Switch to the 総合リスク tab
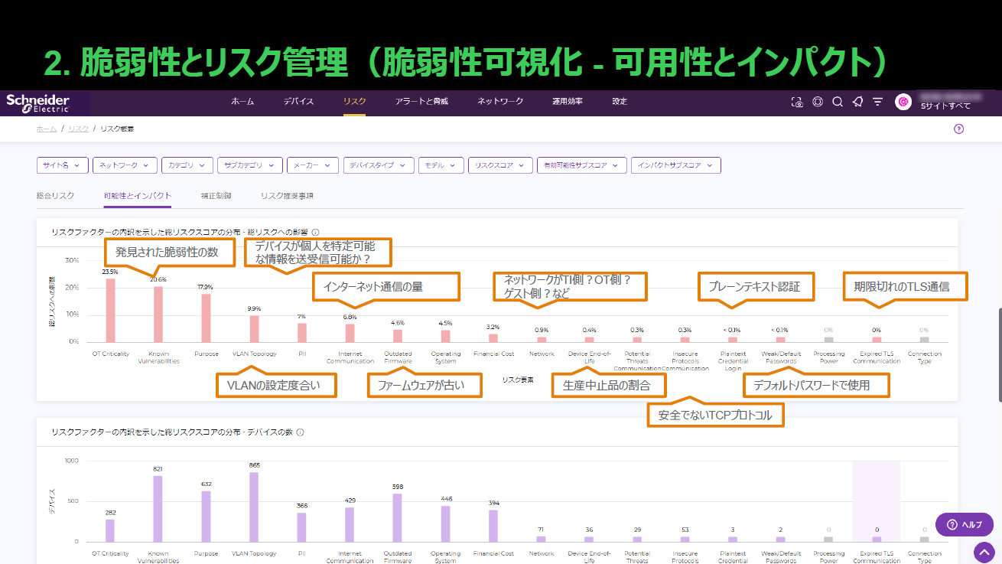This screenshot has height=564, width=1002. click(x=56, y=196)
